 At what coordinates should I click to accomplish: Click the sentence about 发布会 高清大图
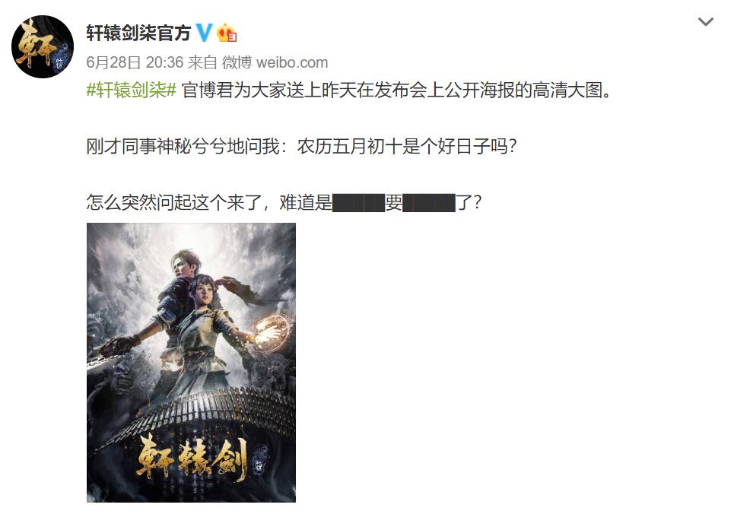coord(397,90)
